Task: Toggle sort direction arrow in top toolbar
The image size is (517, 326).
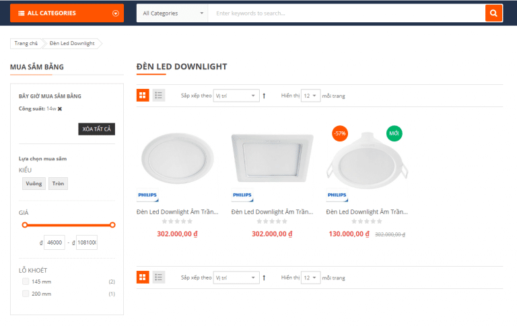Action: [264, 96]
